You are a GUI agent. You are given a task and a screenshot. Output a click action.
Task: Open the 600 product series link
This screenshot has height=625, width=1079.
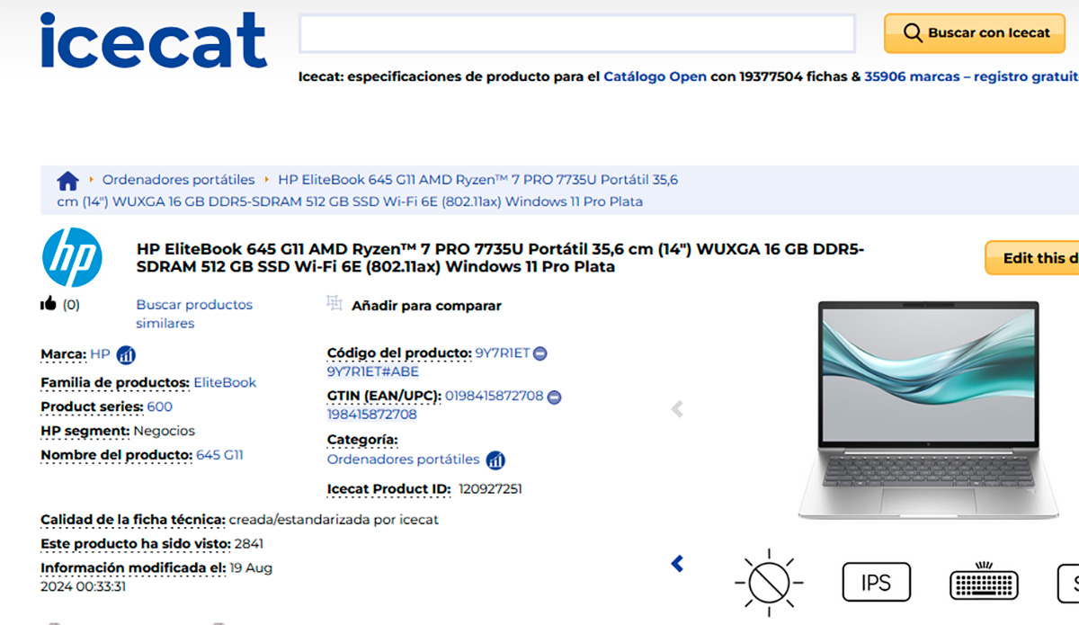tap(159, 407)
